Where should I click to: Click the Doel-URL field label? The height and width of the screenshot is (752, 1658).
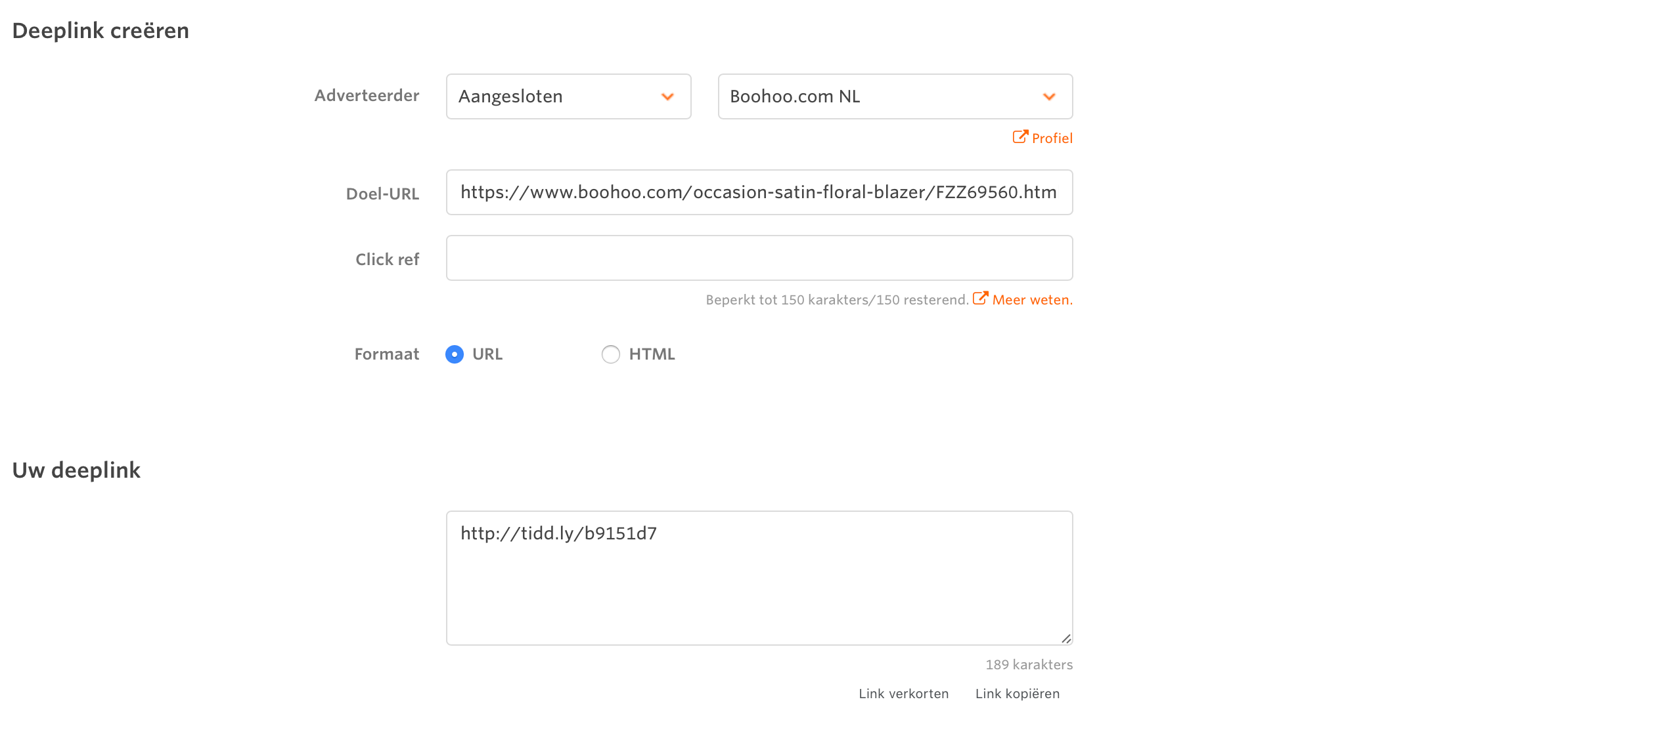[382, 194]
